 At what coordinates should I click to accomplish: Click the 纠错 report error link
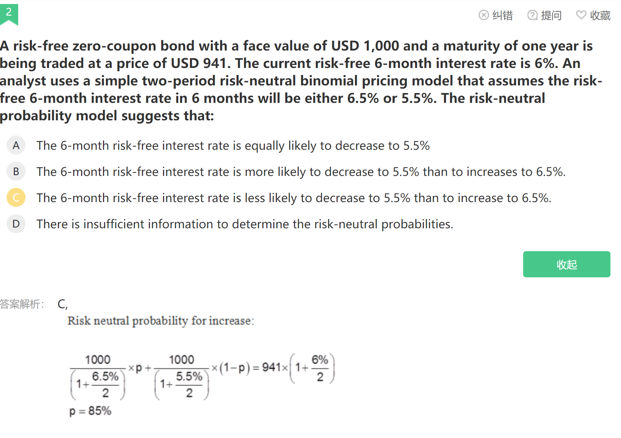502,15
